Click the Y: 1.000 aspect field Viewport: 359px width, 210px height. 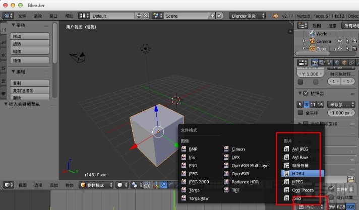click(x=311, y=74)
